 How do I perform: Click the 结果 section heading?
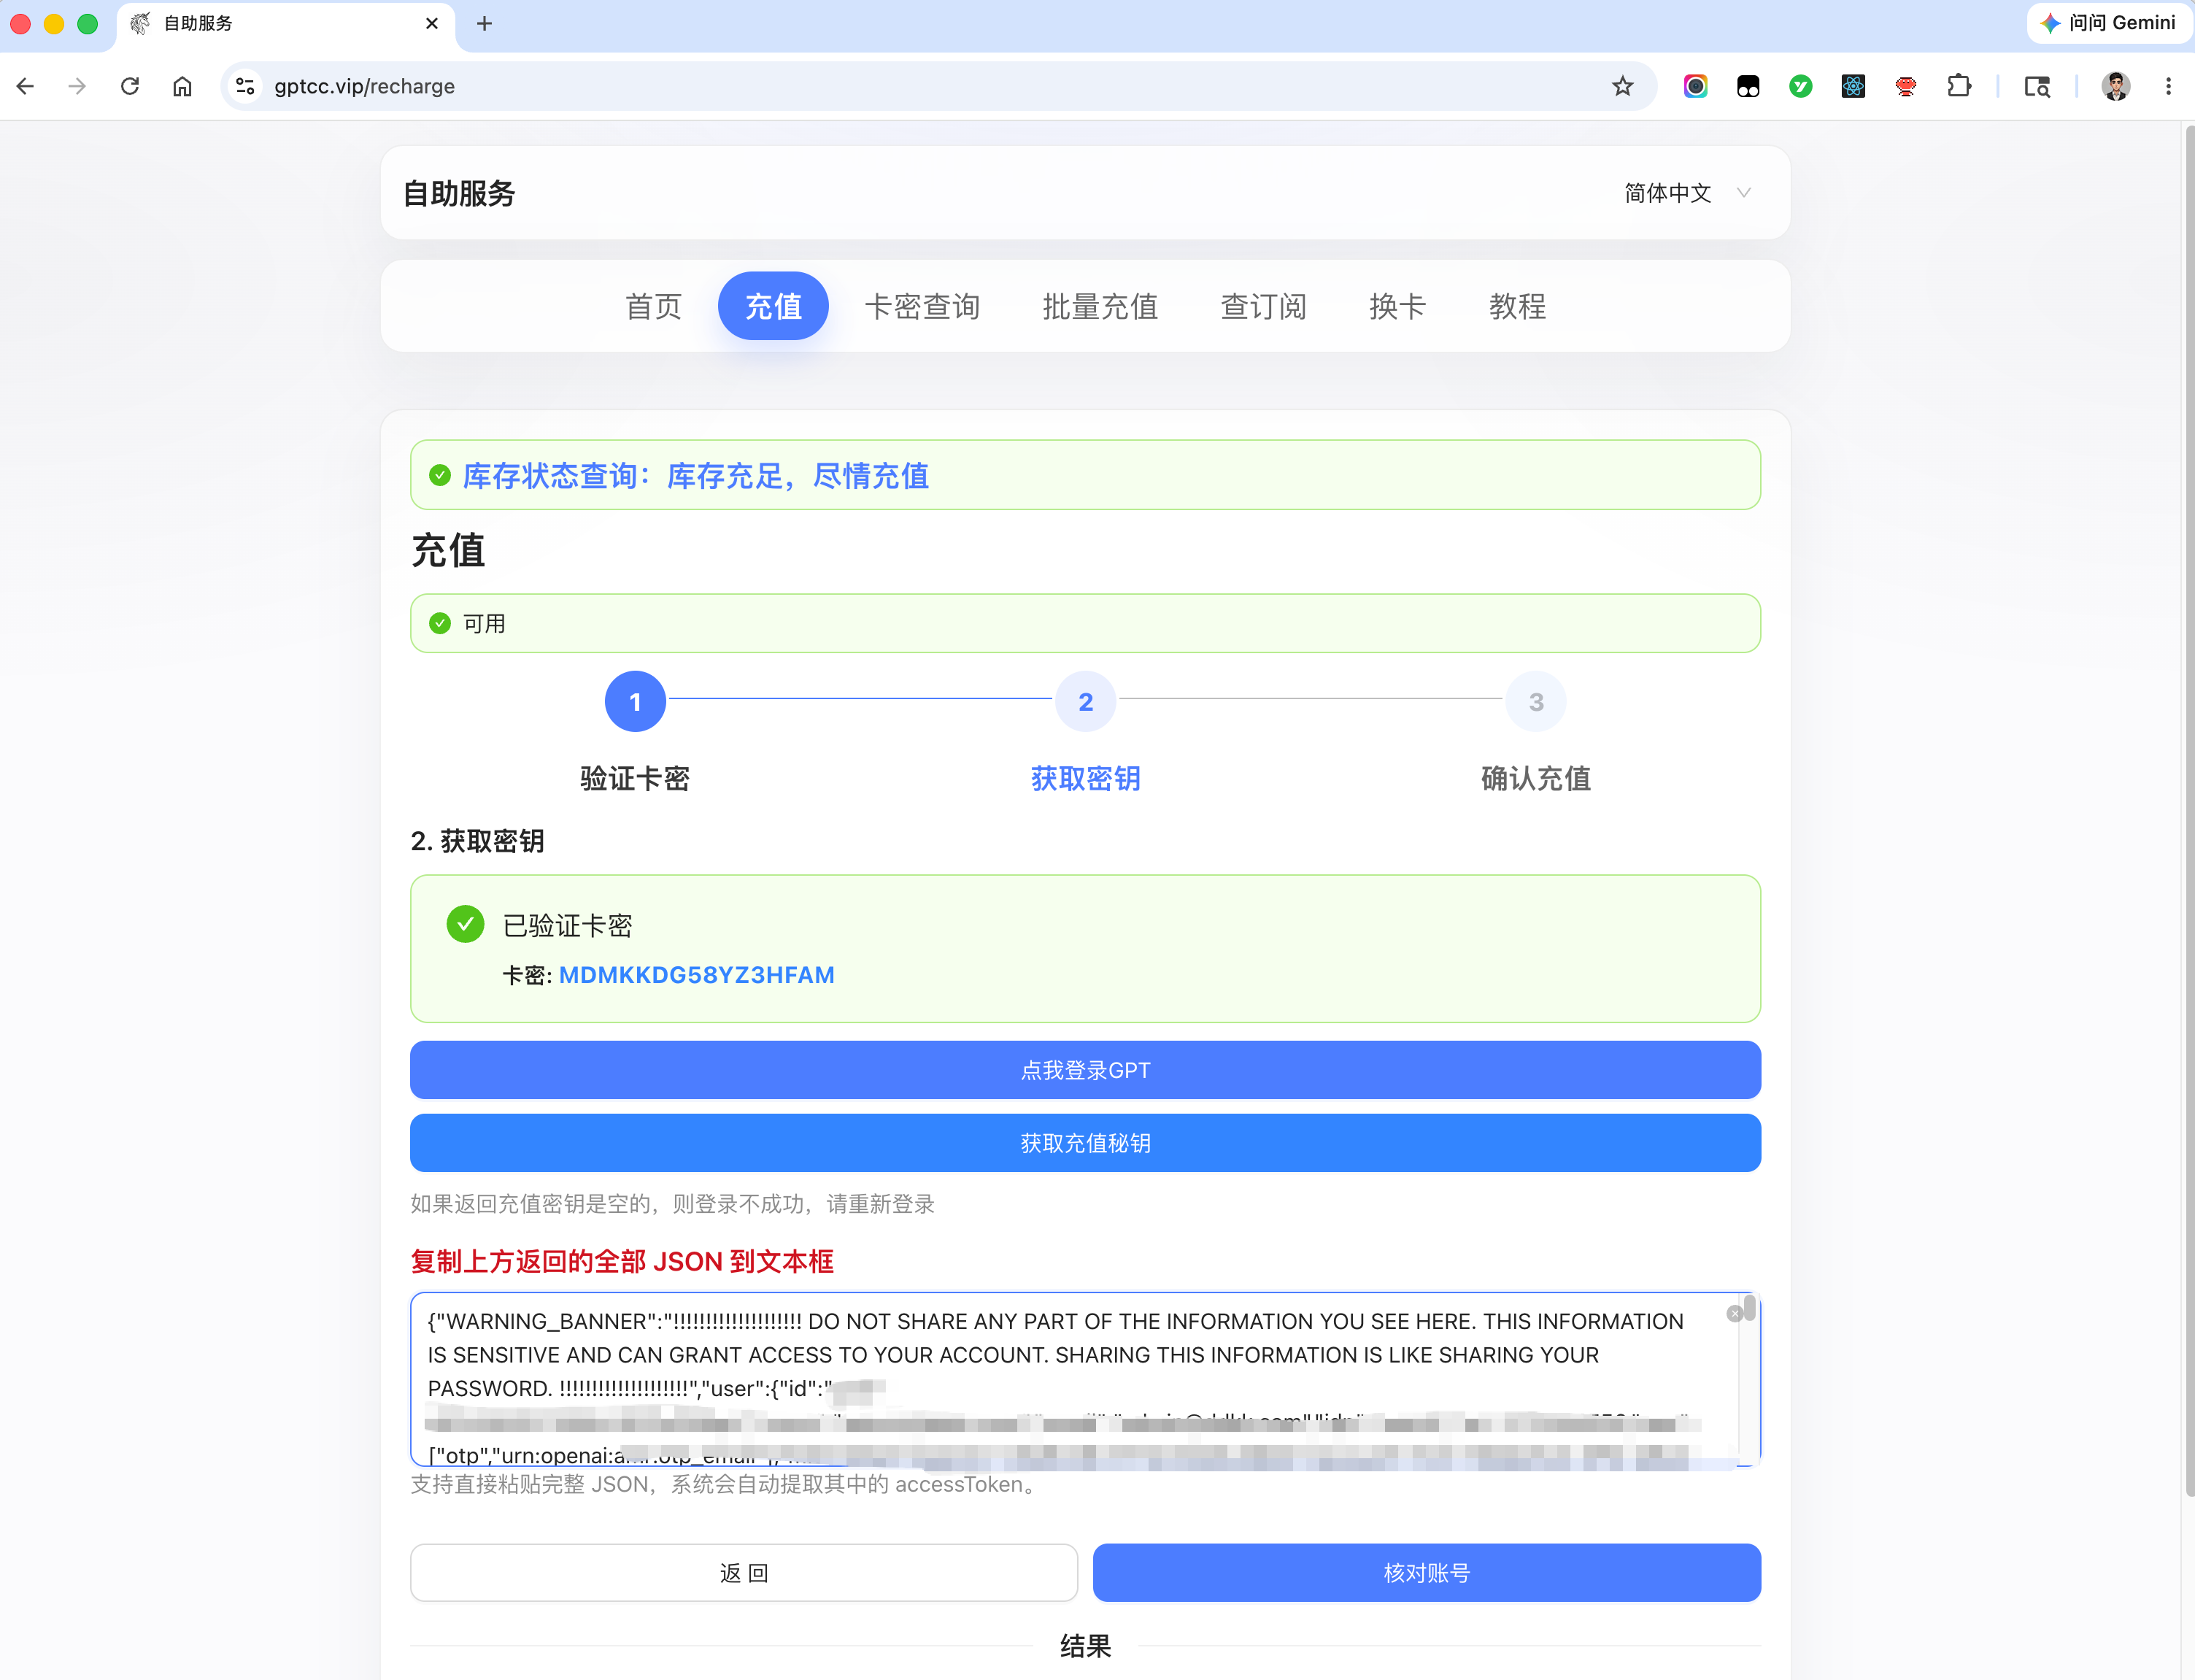click(1085, 1646)
